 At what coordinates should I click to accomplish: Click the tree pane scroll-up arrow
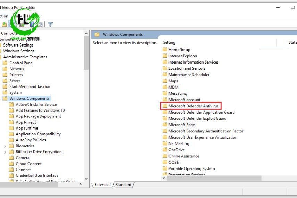click(x=86, y=33)
